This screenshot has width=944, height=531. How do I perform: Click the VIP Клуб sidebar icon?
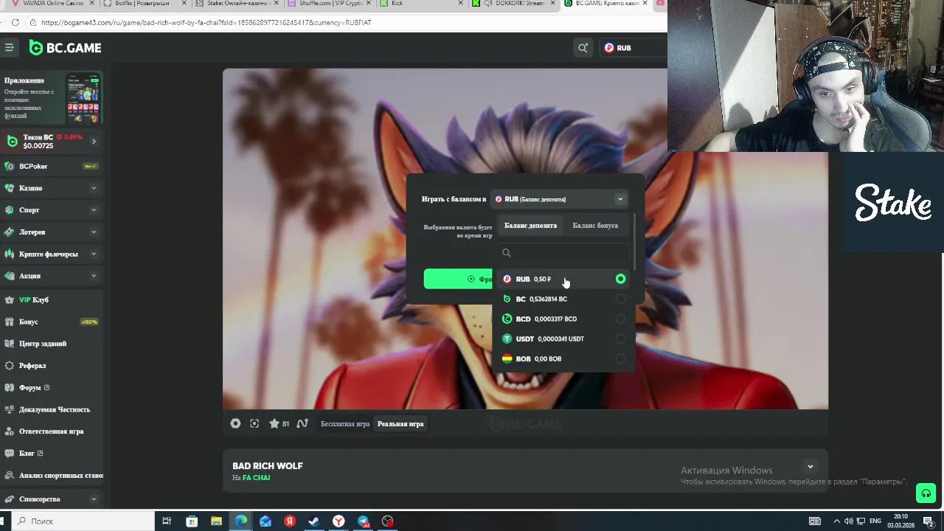click(10, 299)
